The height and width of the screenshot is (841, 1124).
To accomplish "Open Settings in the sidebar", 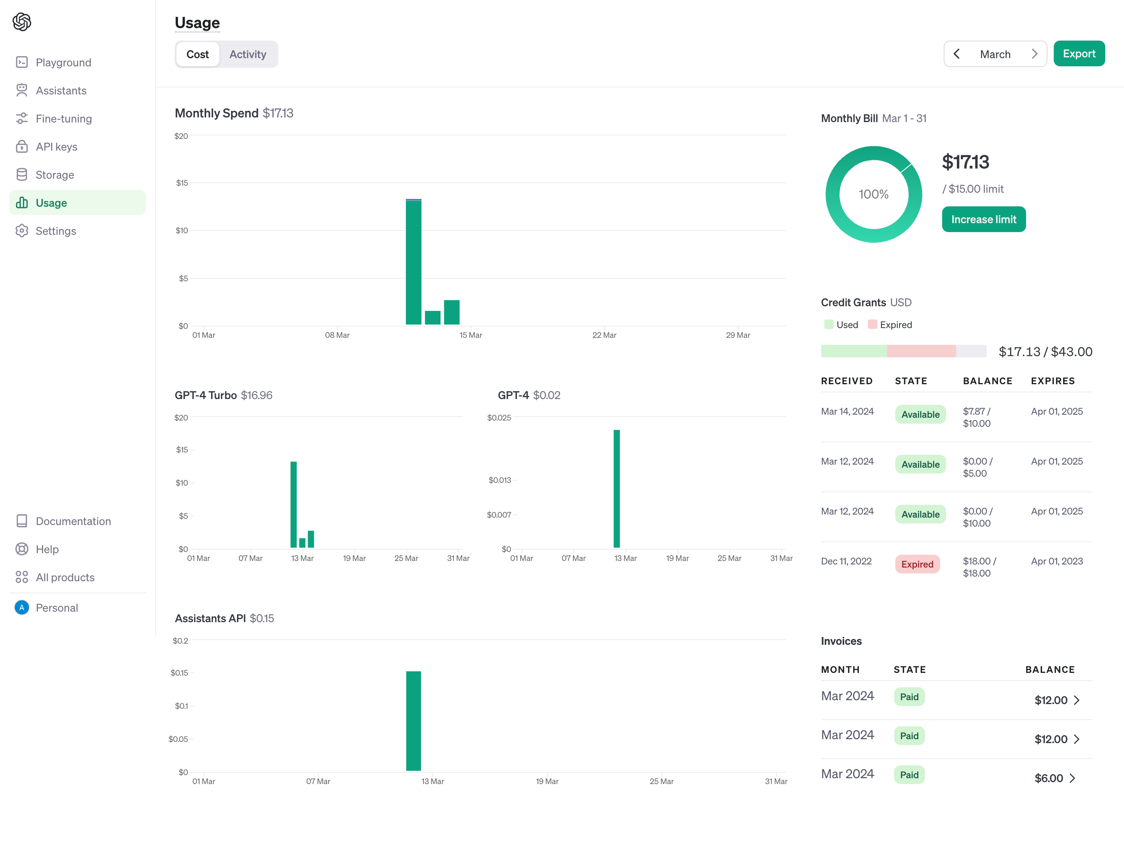I will coord(78,231).
